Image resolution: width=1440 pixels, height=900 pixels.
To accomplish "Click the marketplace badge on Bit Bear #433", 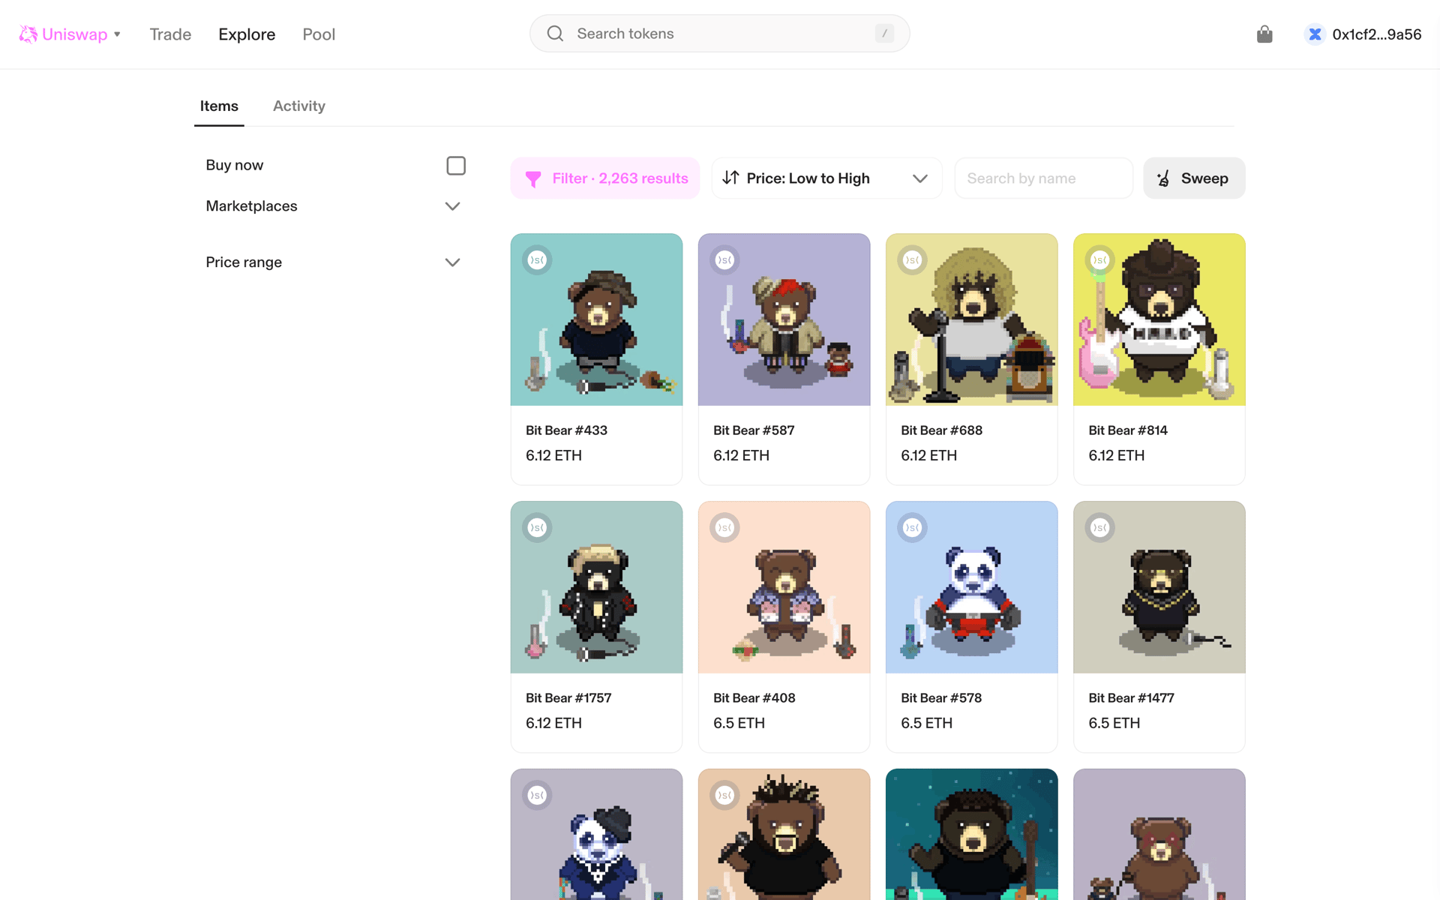I will [537, 260].
